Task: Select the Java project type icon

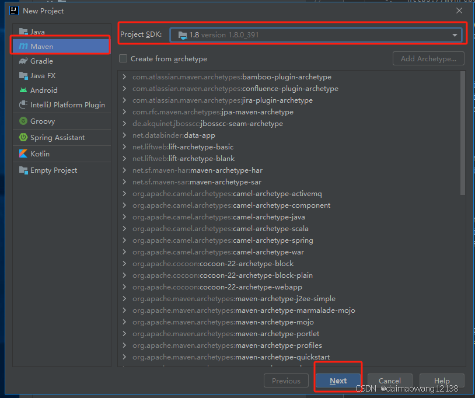Action: click(23, 32)
